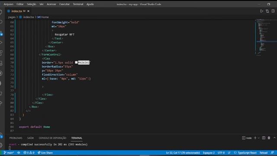Open Accounts icon with notification badge
The image size is (277, 156).
1,135
